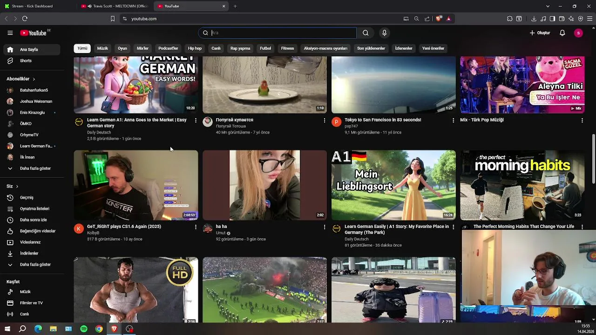
Task: Open a new browser tab
Action: [x=235, y=6]
